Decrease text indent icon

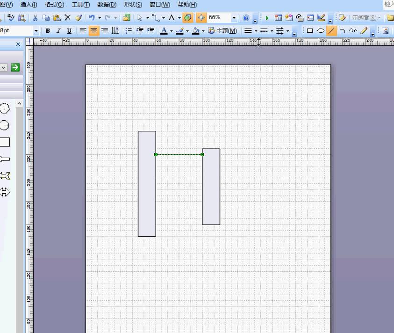[x=140, y=31]
